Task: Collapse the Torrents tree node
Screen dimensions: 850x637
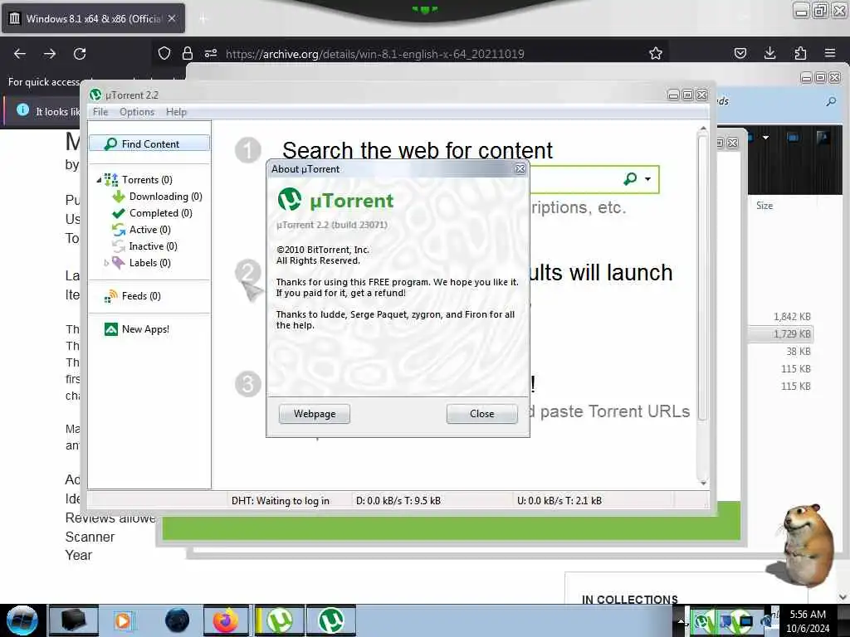Action: pyautogui.click(x=99, y=180)
